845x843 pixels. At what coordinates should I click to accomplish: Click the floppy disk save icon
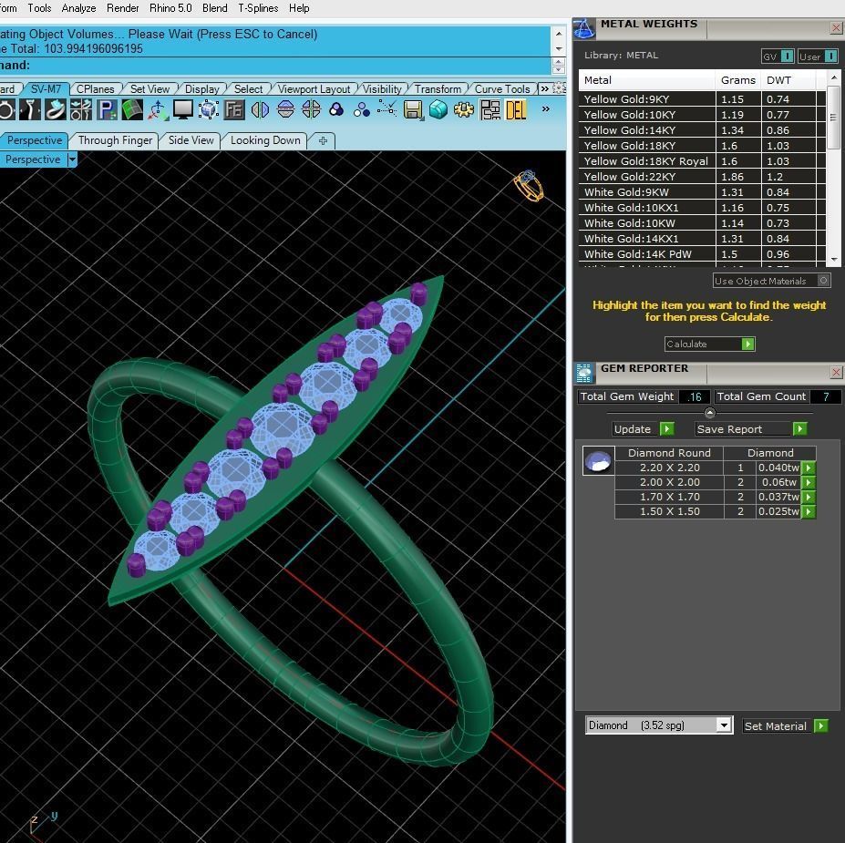413,110
